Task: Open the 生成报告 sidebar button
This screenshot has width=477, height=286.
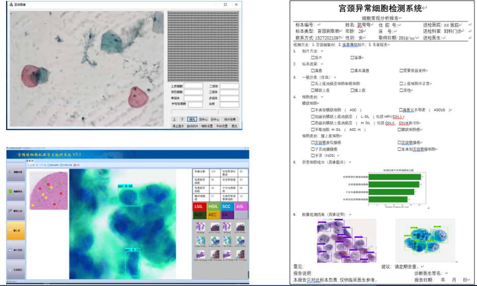Action: pyautogui.click(x=17, y=269)
